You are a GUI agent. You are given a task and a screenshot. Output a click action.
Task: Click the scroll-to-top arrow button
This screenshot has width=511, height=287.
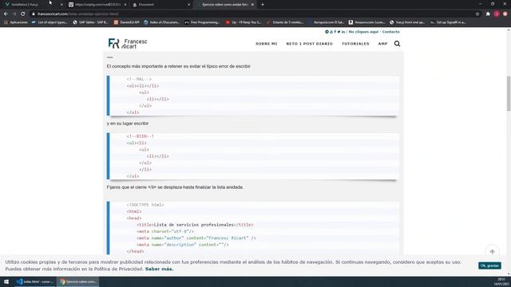pos(492,252)
